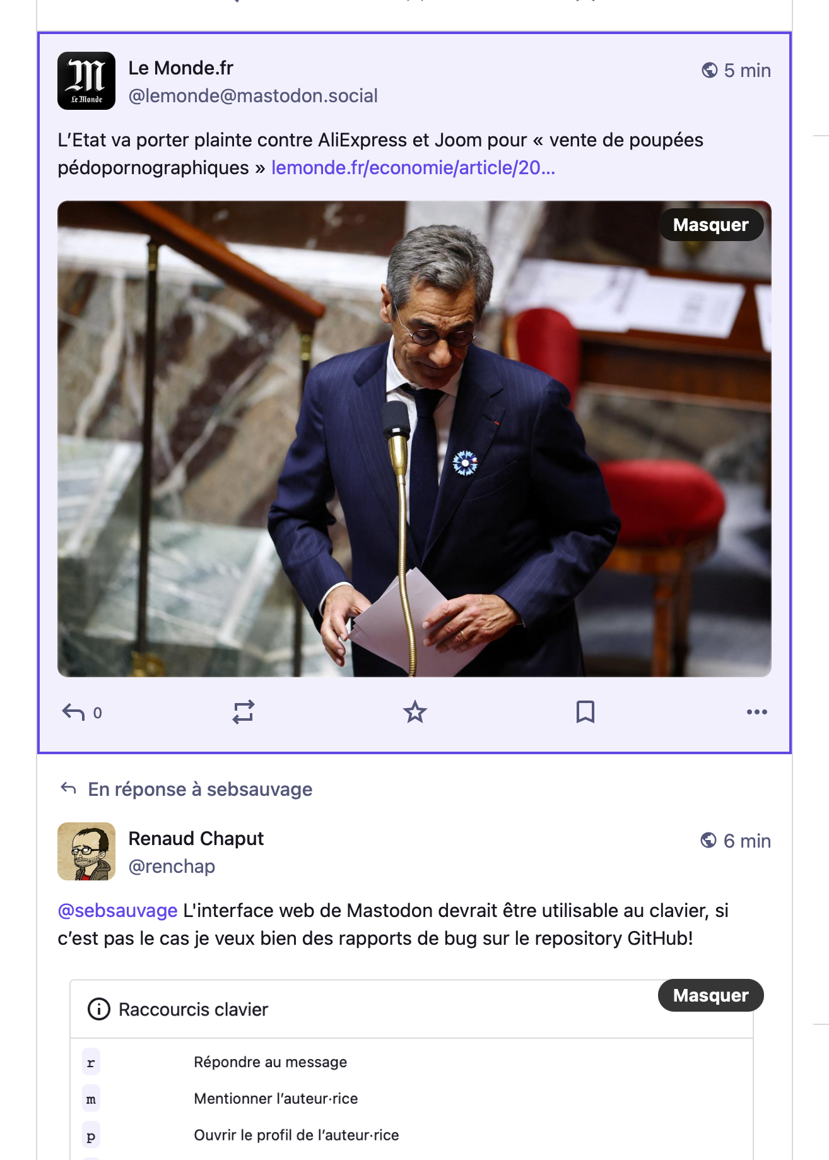Click Renaud Chaput's avatar picture
The height and width of the screenshot is (1160, 829).
point(86,851)
